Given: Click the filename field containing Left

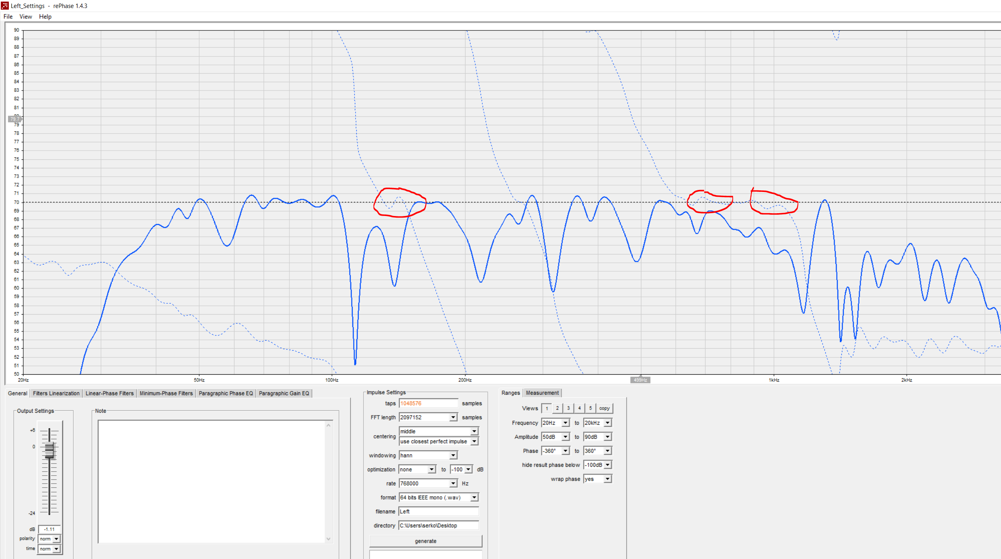Looking at the screenshot, I should 439,511.
